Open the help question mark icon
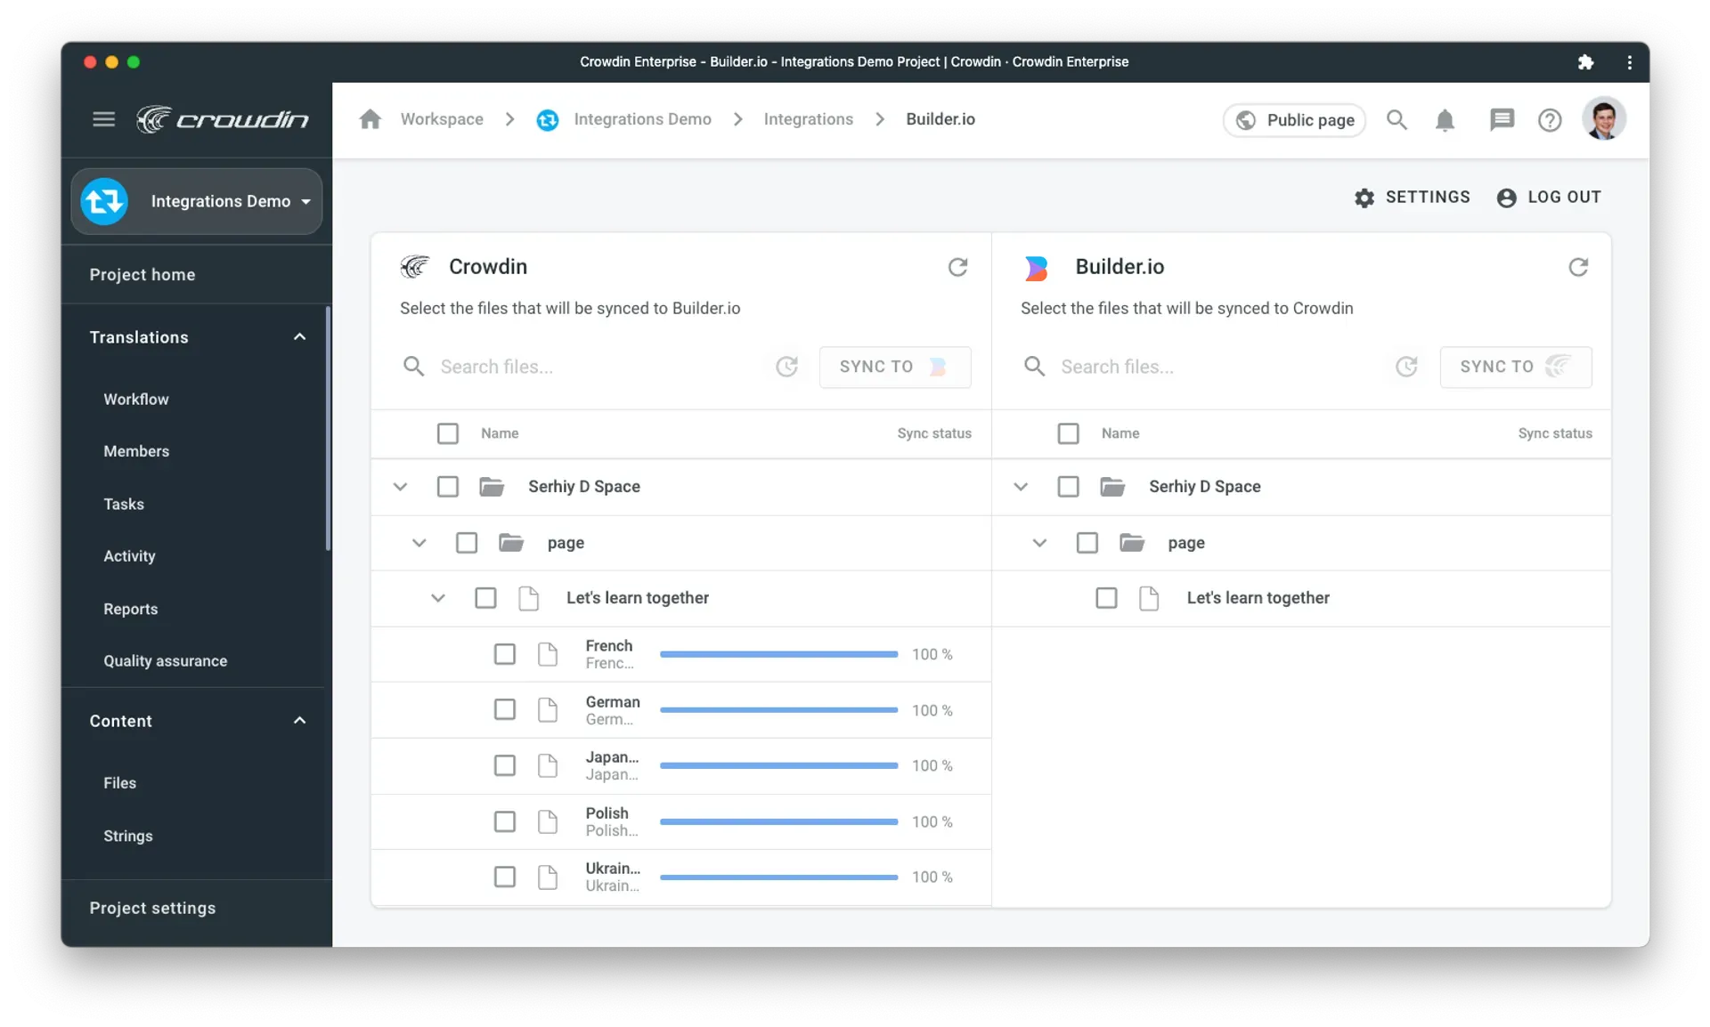This screenshot has height=1027, width=1710. point(1550,120)
